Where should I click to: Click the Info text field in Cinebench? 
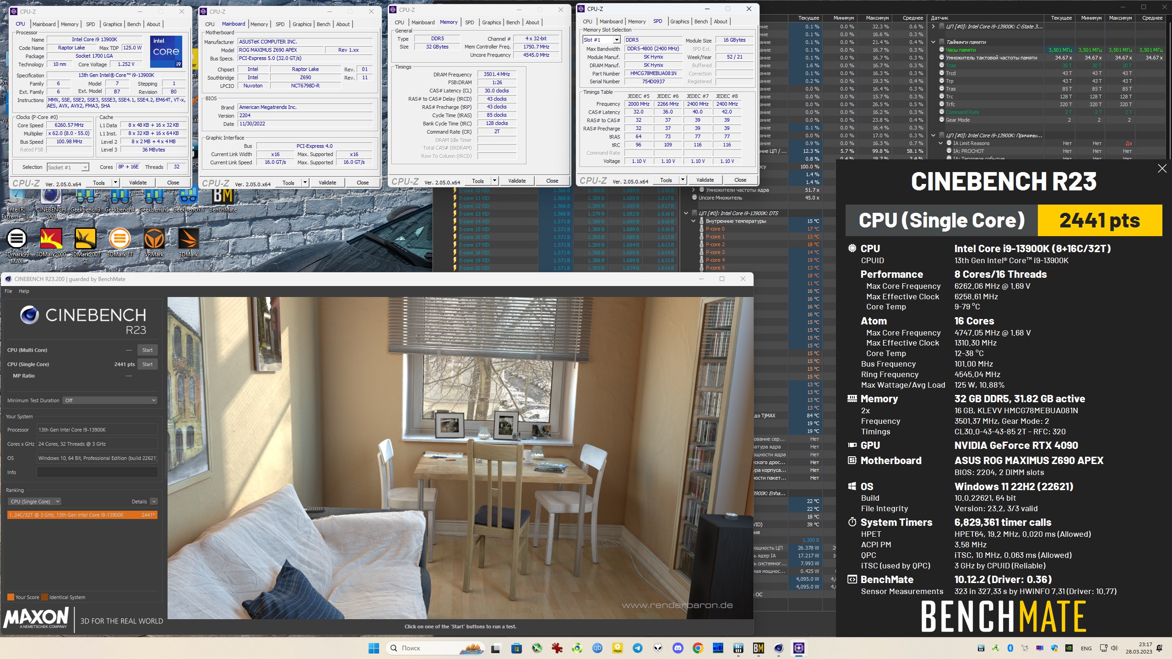click(97, 472)
